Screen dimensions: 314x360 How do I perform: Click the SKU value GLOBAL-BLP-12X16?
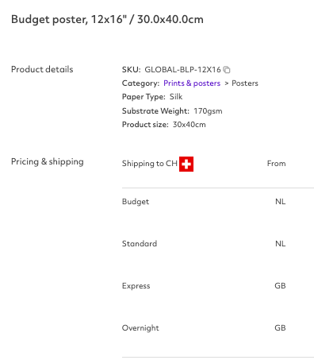(x=182, y=70)
